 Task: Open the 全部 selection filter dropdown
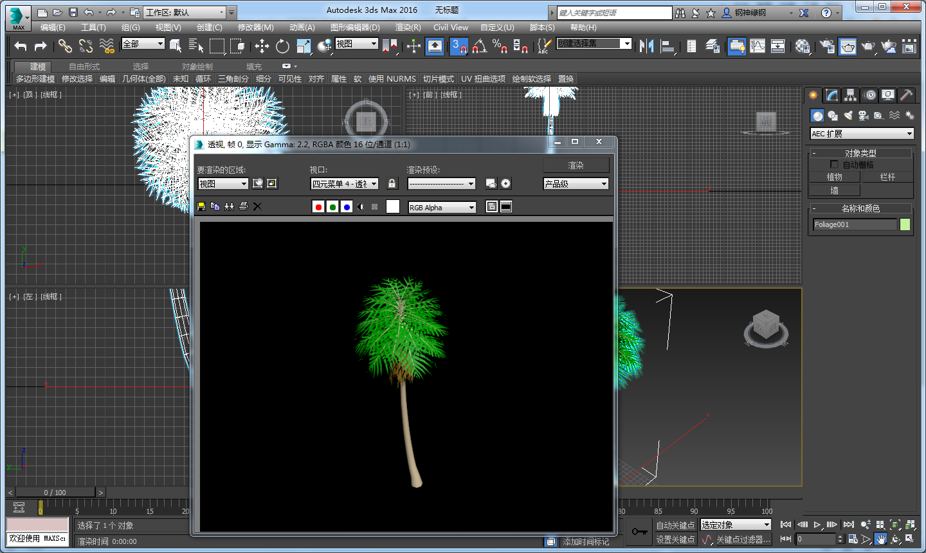pyautogui.click(x=143, y=44)
